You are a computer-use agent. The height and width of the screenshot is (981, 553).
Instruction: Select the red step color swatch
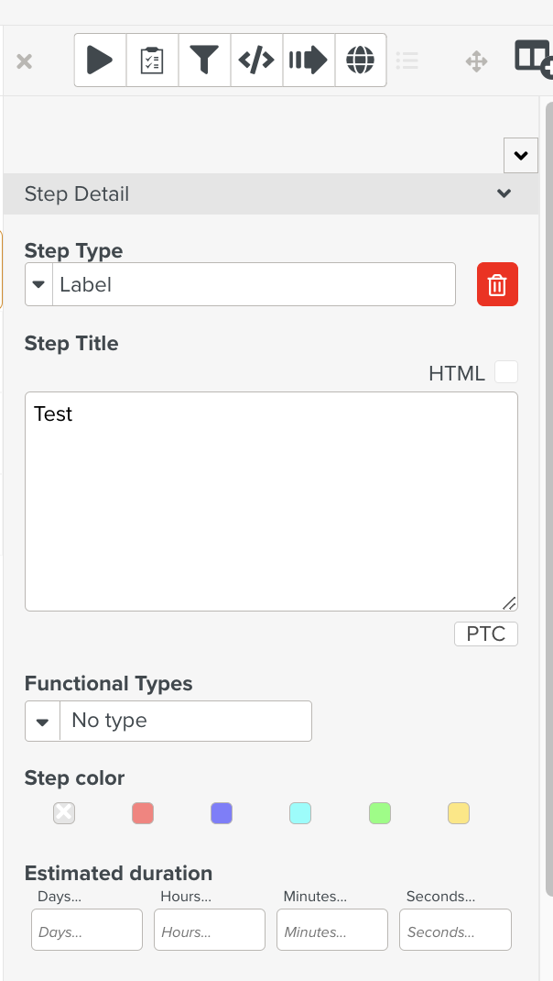[143, 812]
